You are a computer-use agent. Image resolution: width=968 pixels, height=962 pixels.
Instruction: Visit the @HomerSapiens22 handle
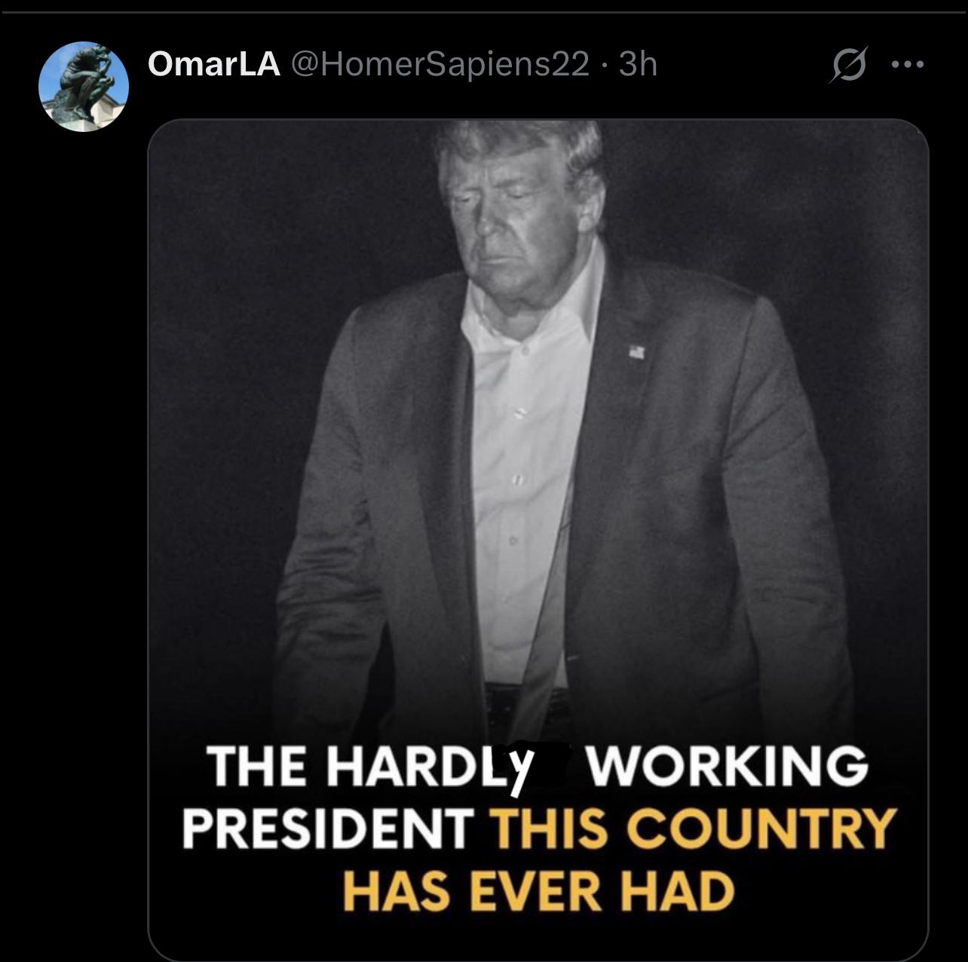[x=440, y=65]
